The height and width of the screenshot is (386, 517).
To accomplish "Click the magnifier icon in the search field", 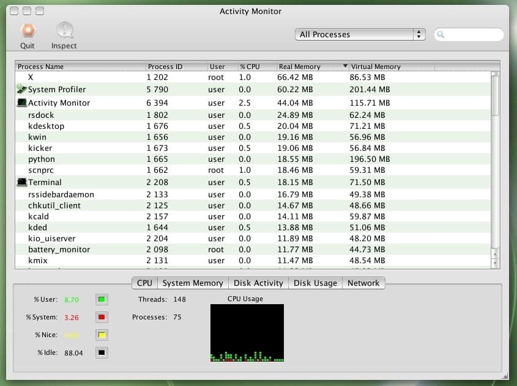I will coord(440,34).
